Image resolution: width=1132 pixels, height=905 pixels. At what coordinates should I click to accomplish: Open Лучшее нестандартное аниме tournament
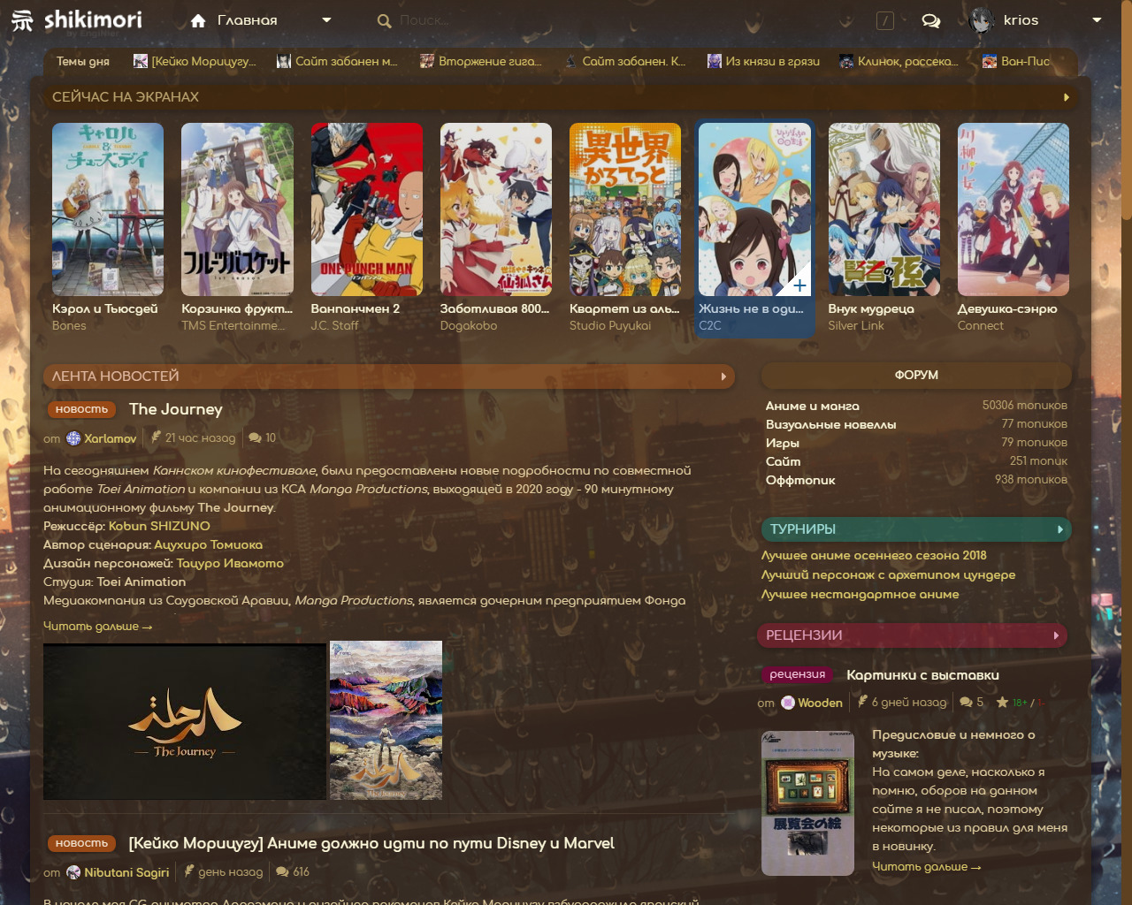point(860,594)
